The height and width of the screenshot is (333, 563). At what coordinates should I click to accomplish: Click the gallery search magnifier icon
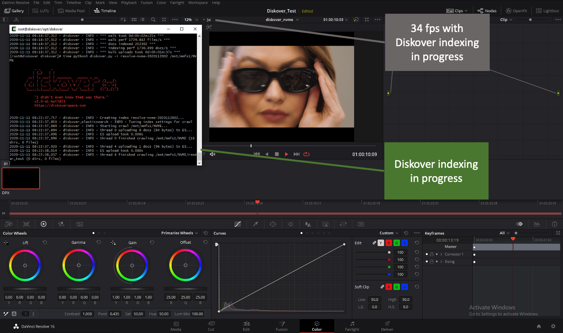(153, 19)
